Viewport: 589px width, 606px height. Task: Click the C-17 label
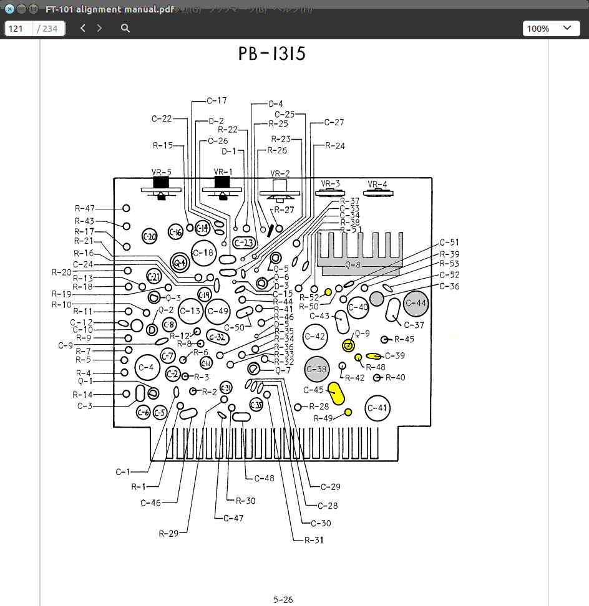tap(217, 101)
